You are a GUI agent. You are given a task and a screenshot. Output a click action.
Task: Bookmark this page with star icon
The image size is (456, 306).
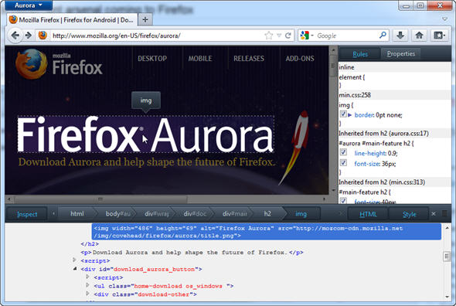(269, 36)
